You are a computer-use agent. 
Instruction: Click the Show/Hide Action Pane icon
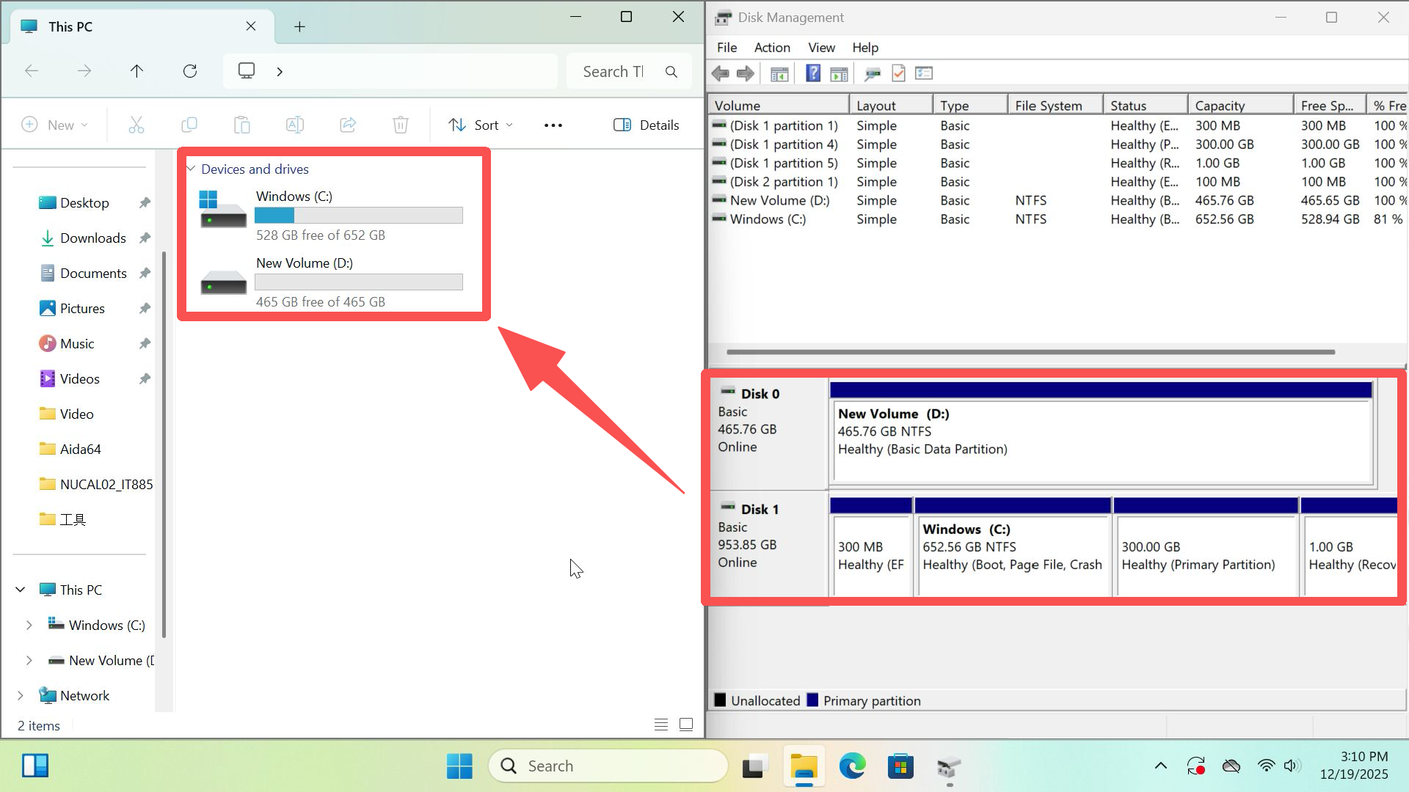click(839, 73)
